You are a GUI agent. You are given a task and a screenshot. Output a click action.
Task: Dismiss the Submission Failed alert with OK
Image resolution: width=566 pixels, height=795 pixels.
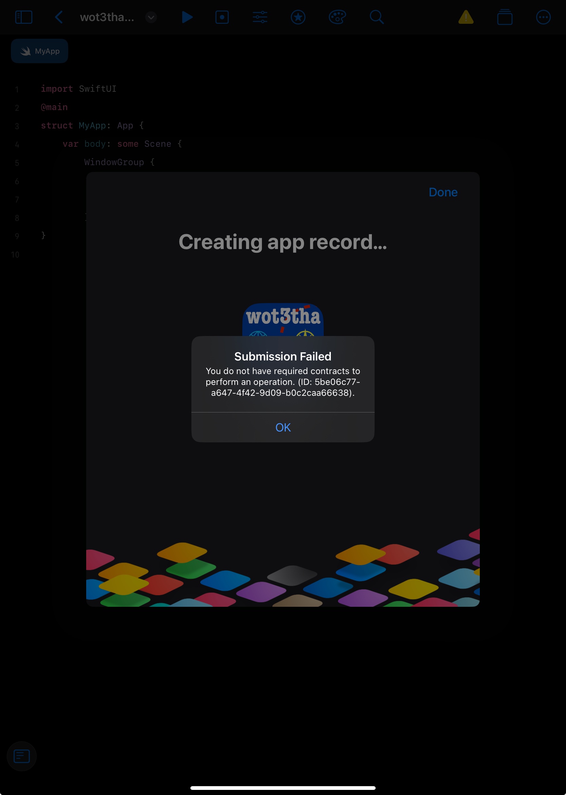[283, 427]
